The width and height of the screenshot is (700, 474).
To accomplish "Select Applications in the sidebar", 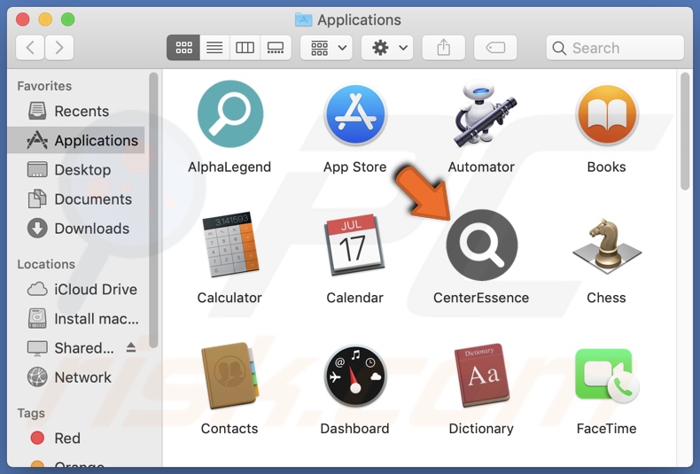I will tap(76, 141).
